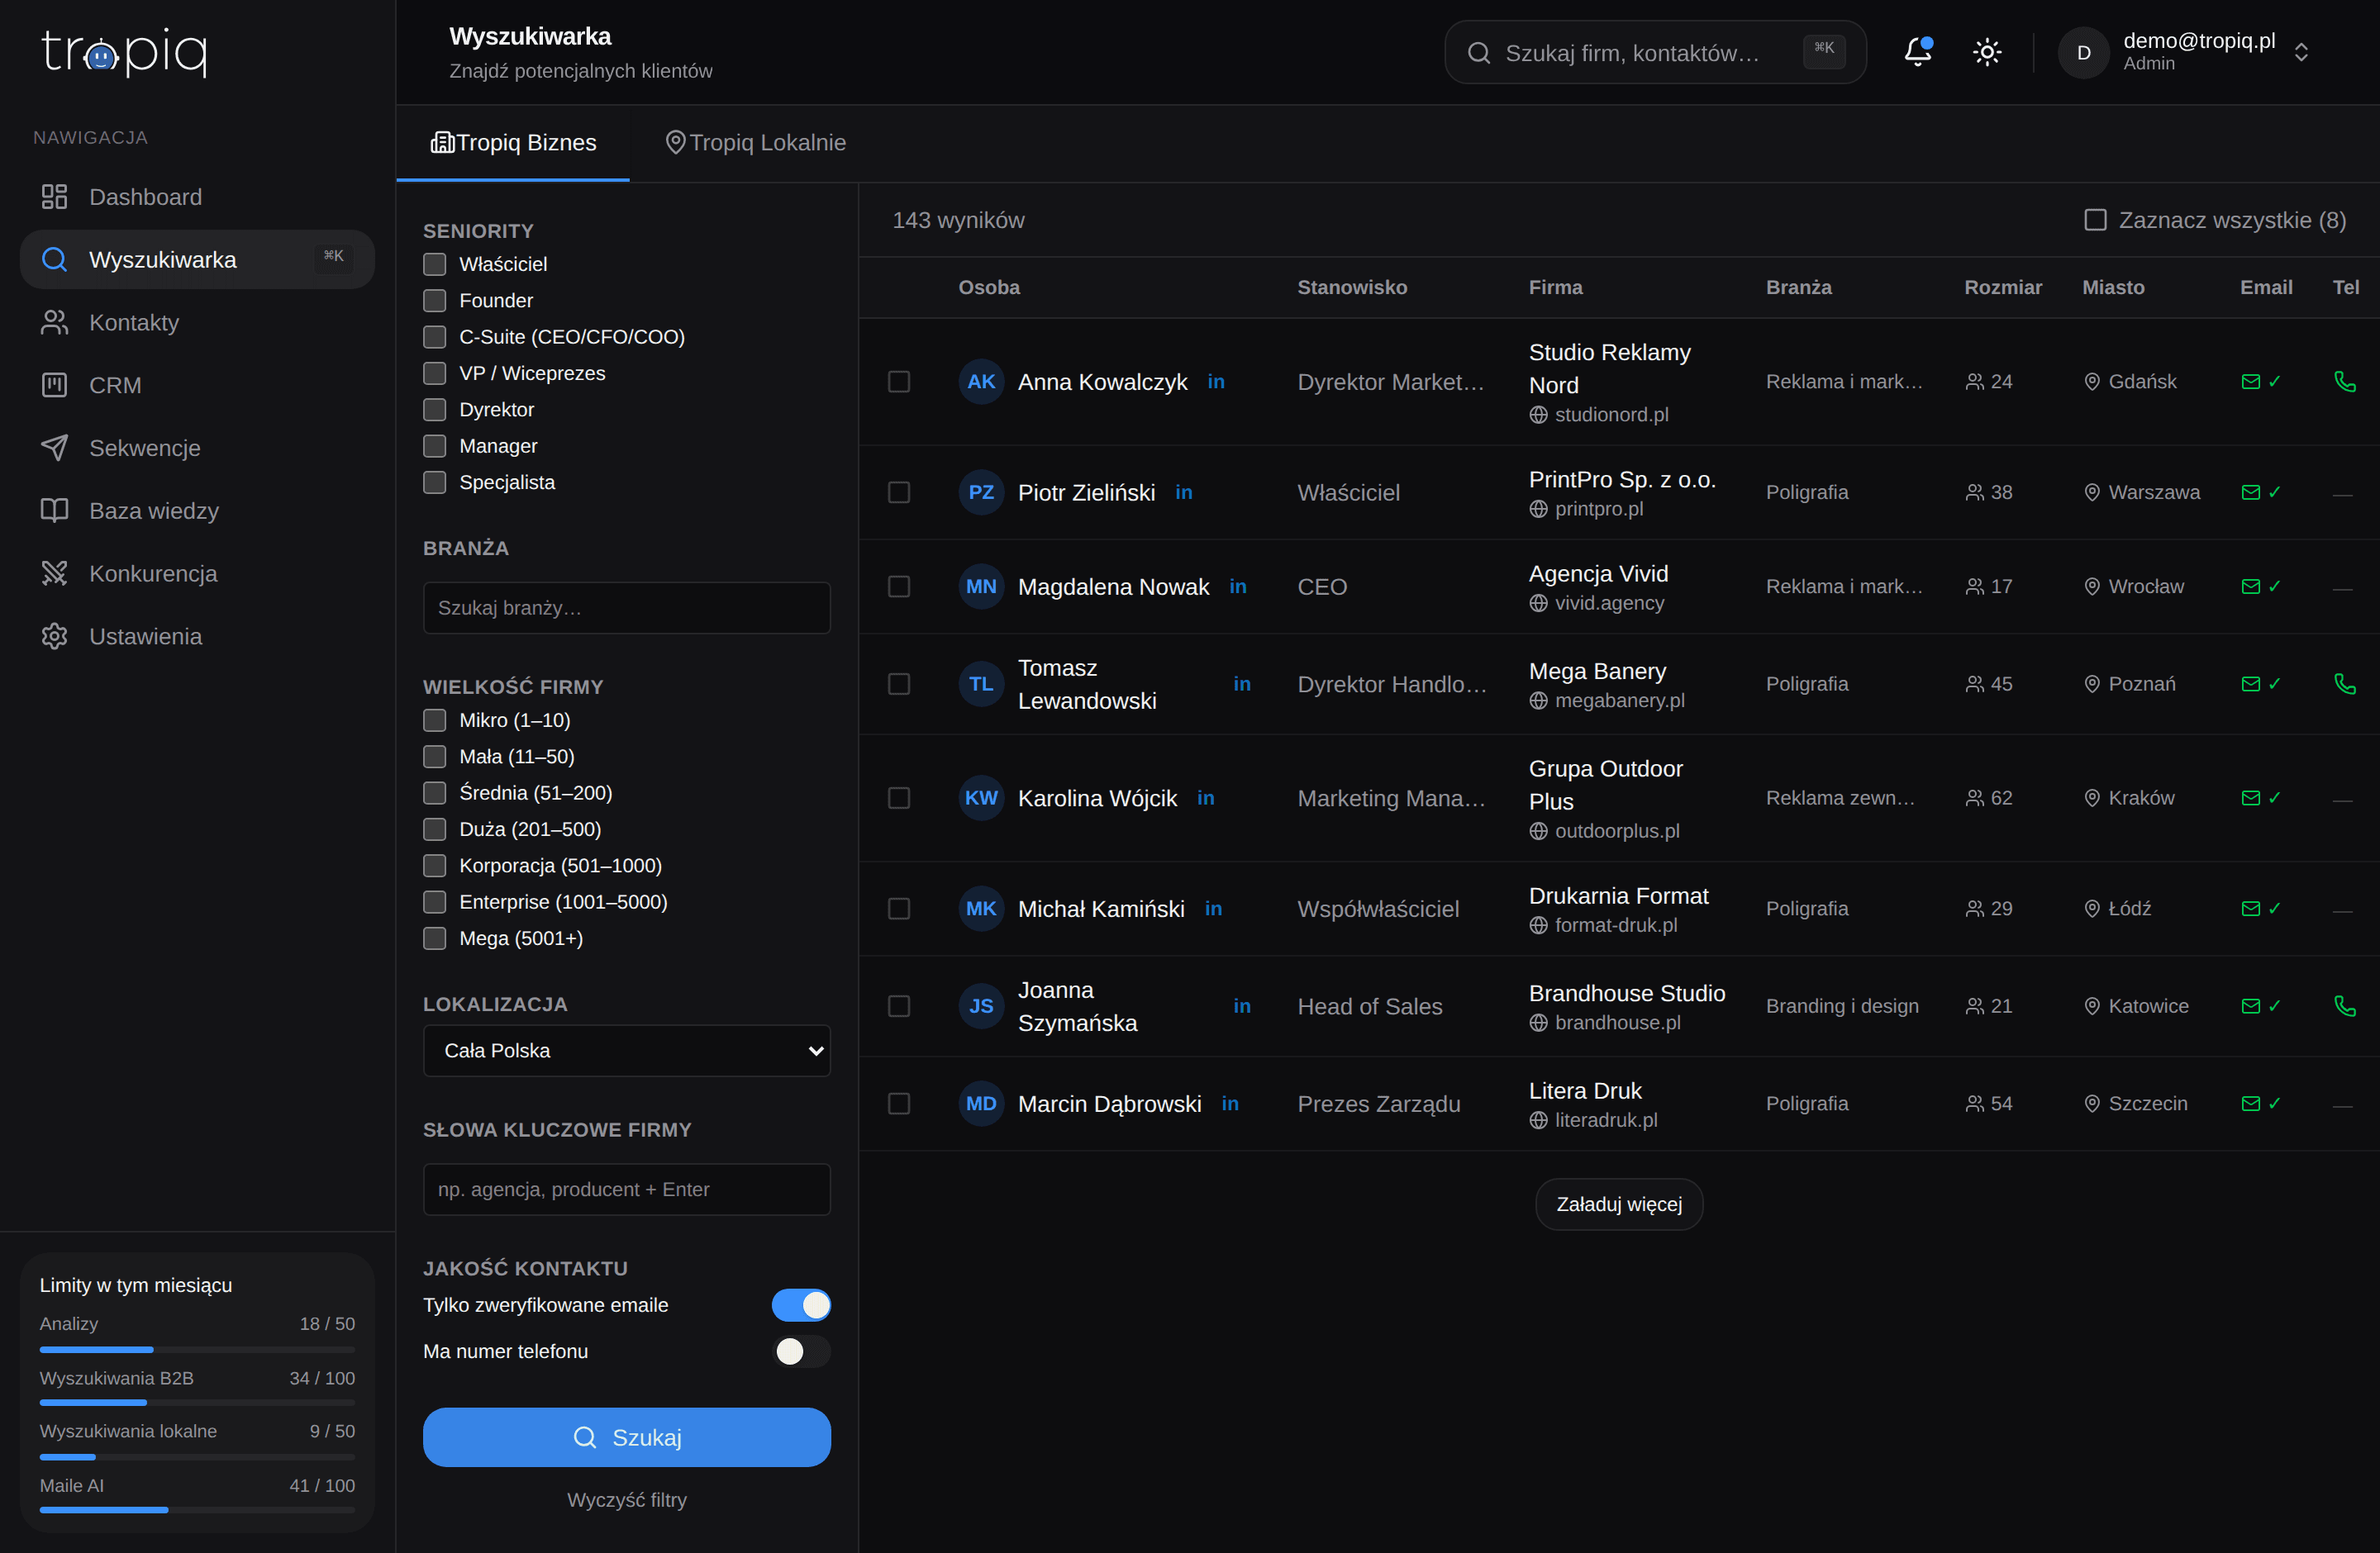Check the Enterprise (1001–5000) company size
Viewport: 2380px width, 1553px height.
point(434,902)
